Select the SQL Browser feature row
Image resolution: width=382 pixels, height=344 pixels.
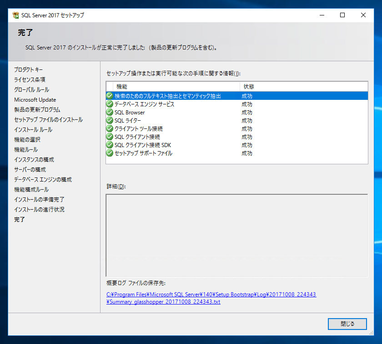click(x=237, y=112)
